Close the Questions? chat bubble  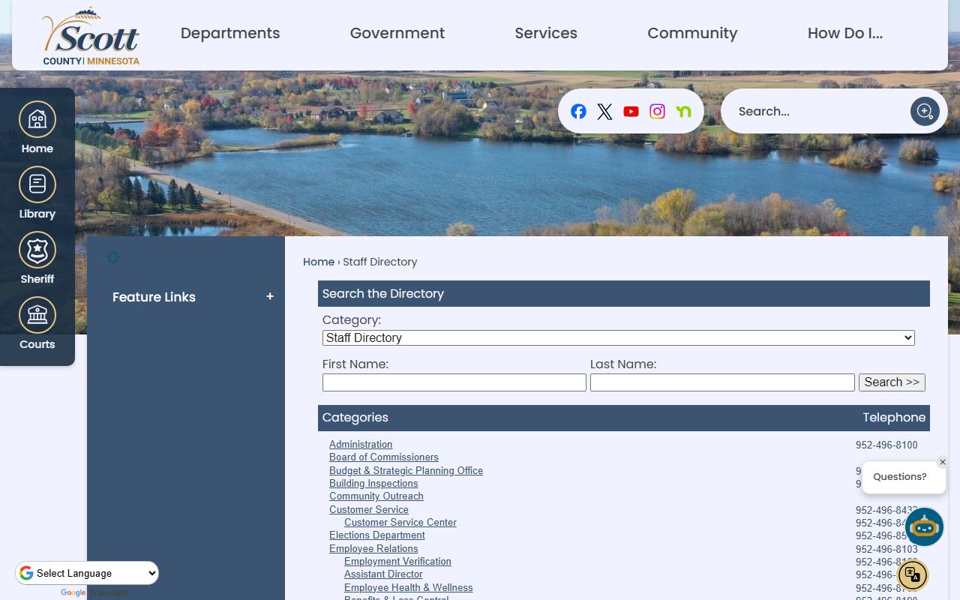[x=943, y=462]
